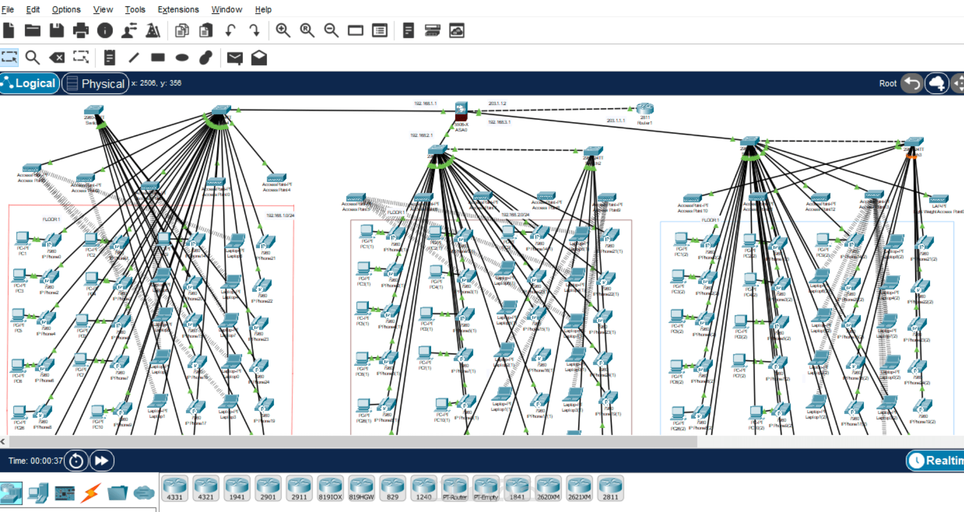The width and height of the screenshot is (964, 512).
Task: Add a Simple PDU with closed envelope
Action: click(x=235, y=58)
